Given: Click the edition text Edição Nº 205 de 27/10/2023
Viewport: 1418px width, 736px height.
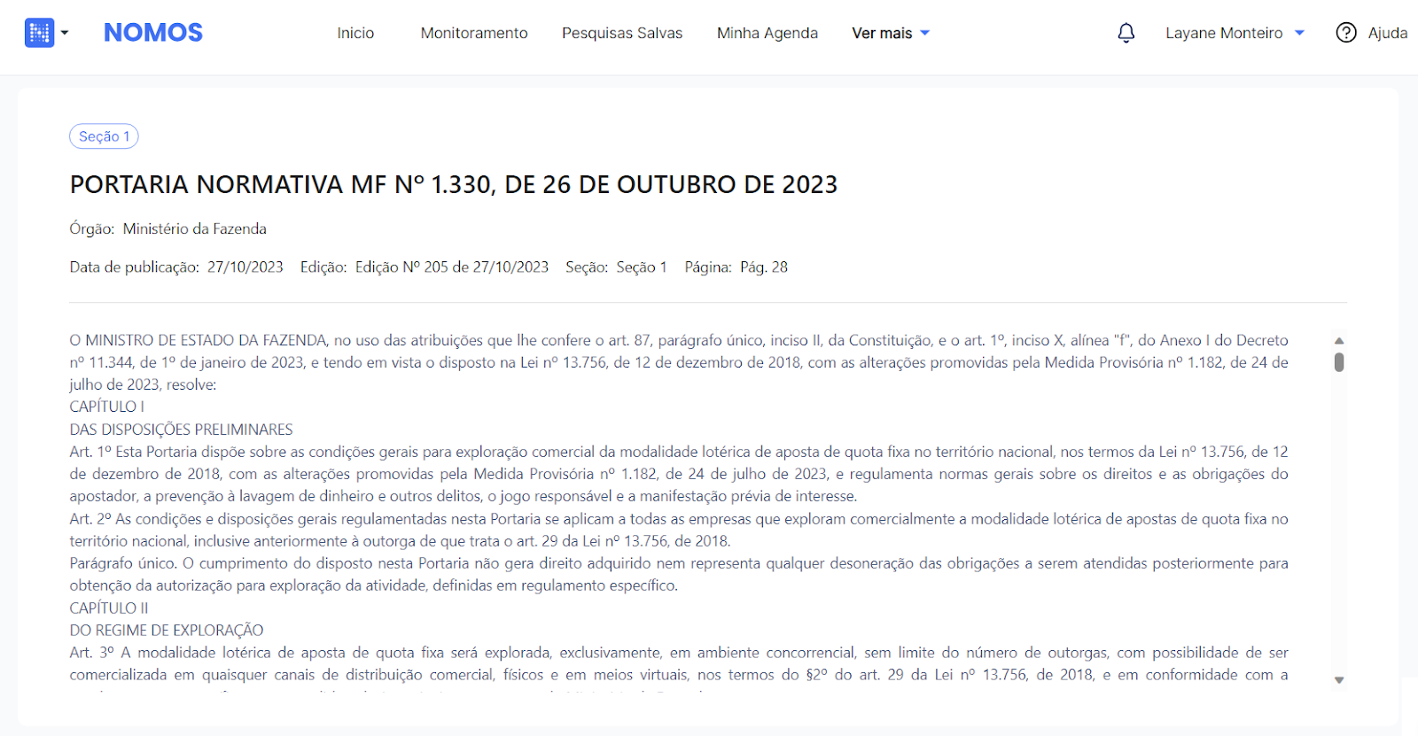Looking at the screenshot, I should [x=452, y=267].
